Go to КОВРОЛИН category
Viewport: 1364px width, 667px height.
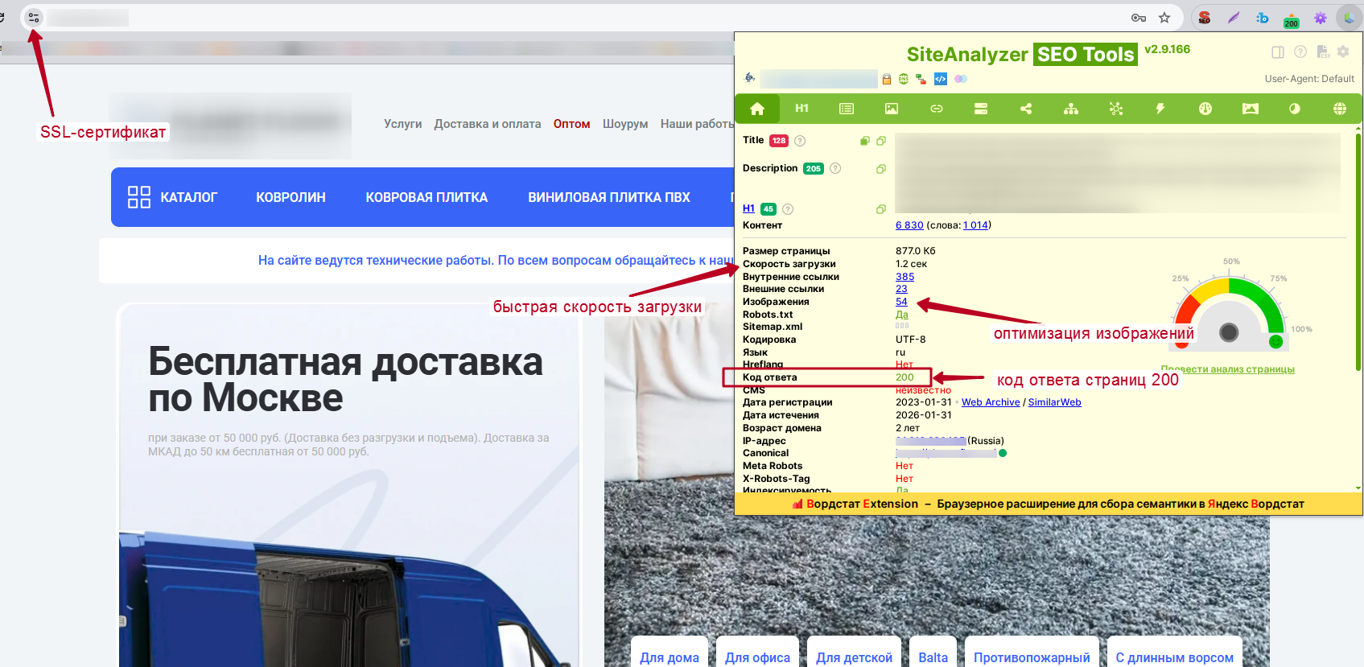[x=291, y=197]
